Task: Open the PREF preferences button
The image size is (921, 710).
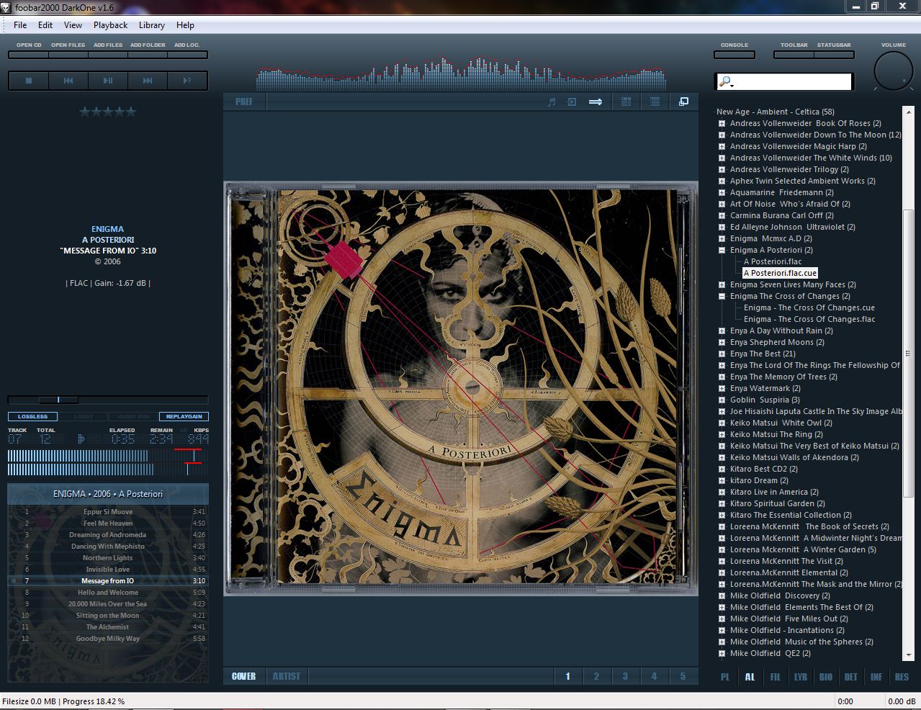Action: click(x=244, y=102)
